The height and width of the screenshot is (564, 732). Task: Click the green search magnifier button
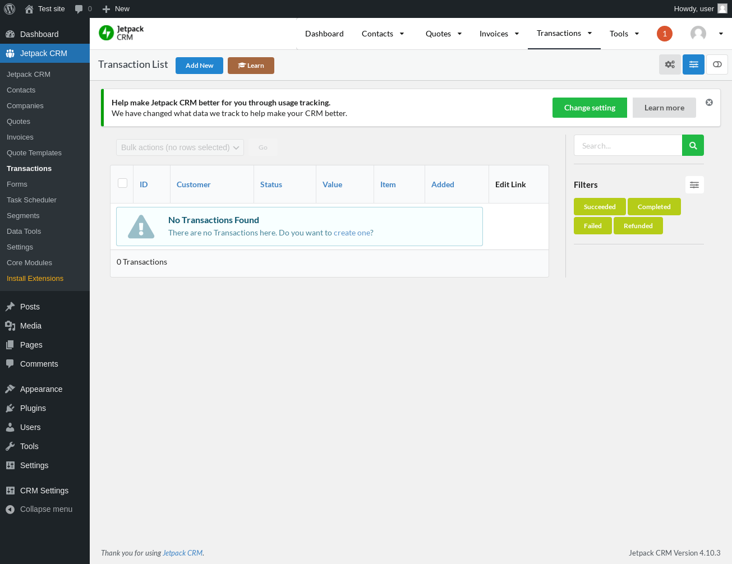pyautogui.click(x=693, y=145)
